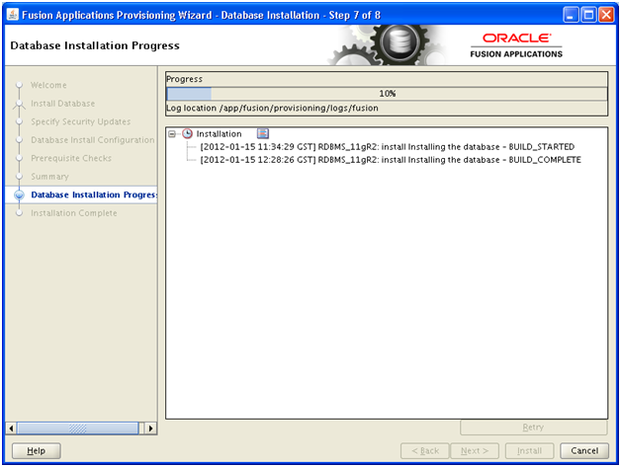Image resolution: width=621 pixels, height=467 pixels.
Task: Click the Oracle Fusion Applications logo
Action: pyautogui.click(x=516, y=45)
